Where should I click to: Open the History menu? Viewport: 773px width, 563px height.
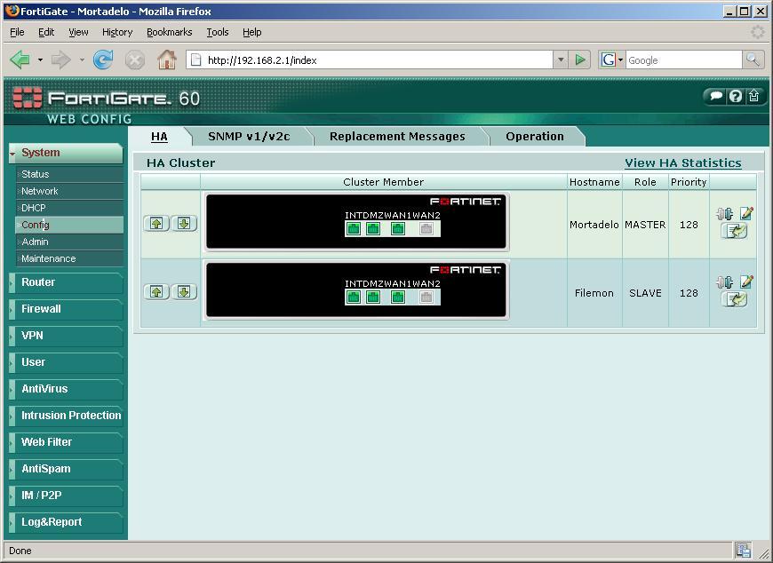pyautogui.click(x=117, y=32)
